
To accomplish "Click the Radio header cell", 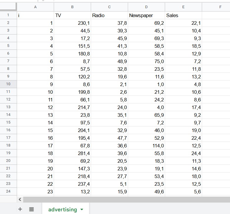I will click(x=109, y=15).
